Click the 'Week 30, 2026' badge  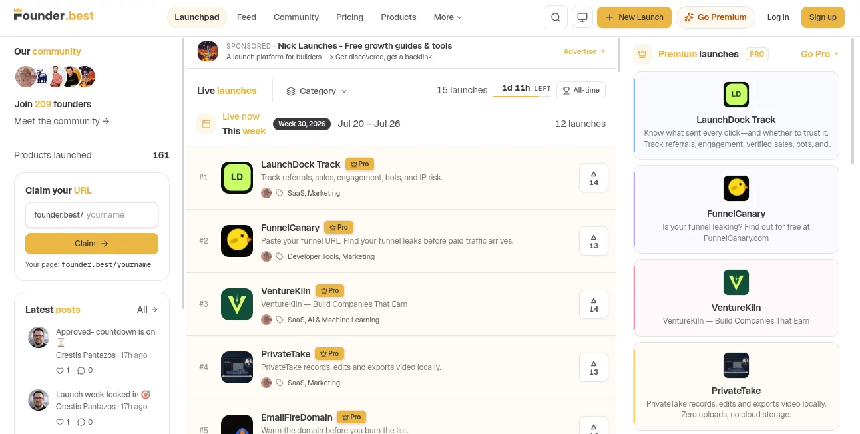click(302, 124)
